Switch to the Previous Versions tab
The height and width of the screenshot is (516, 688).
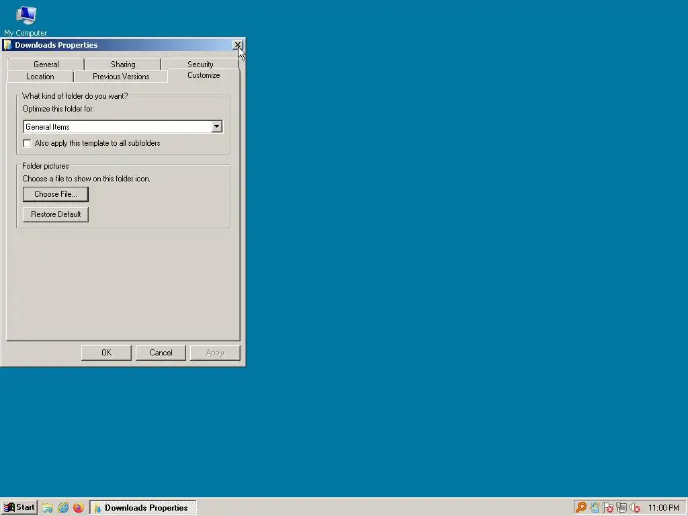121,77
